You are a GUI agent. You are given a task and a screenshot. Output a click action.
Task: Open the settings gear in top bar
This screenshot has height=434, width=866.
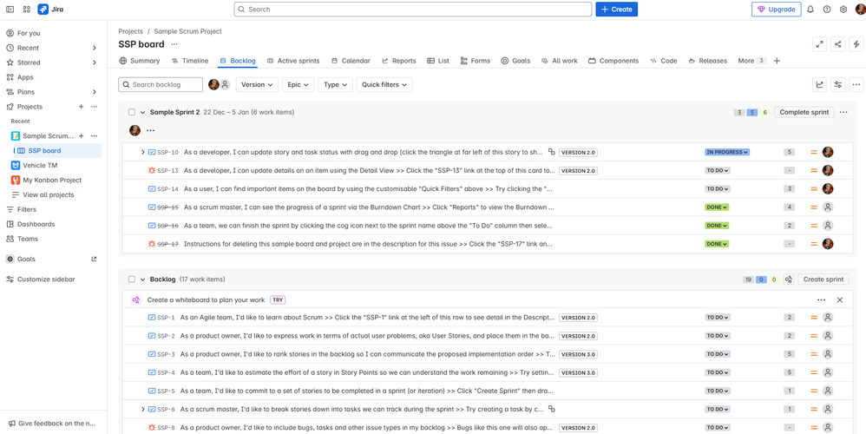[843, 10]
